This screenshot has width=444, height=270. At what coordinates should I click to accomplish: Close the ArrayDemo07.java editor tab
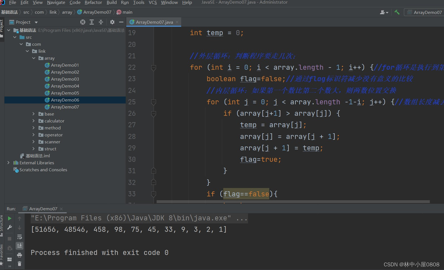[x=177, y=22]
